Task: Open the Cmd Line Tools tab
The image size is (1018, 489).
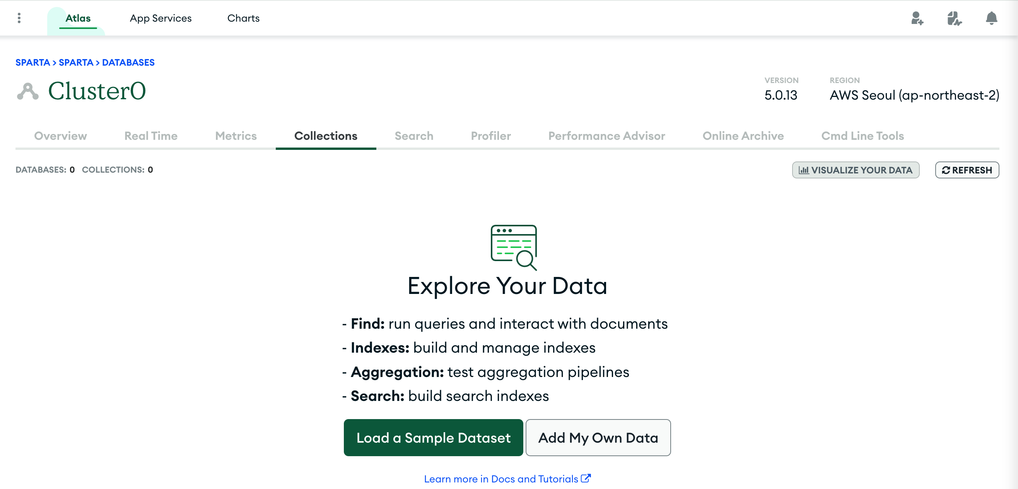Action: [862, 136]
